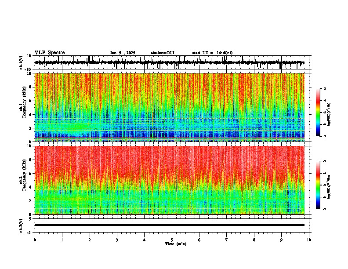Click the "station=OUJ" header label
The image size is (348, 269).
pos(163,53)
